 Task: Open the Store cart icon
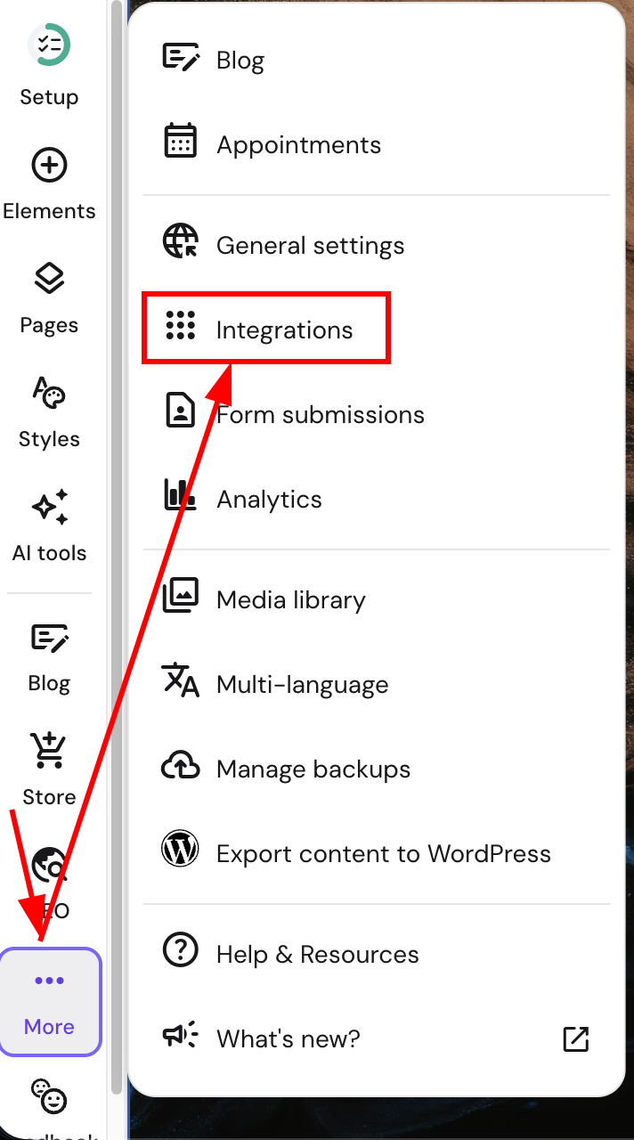pos(49,751)
